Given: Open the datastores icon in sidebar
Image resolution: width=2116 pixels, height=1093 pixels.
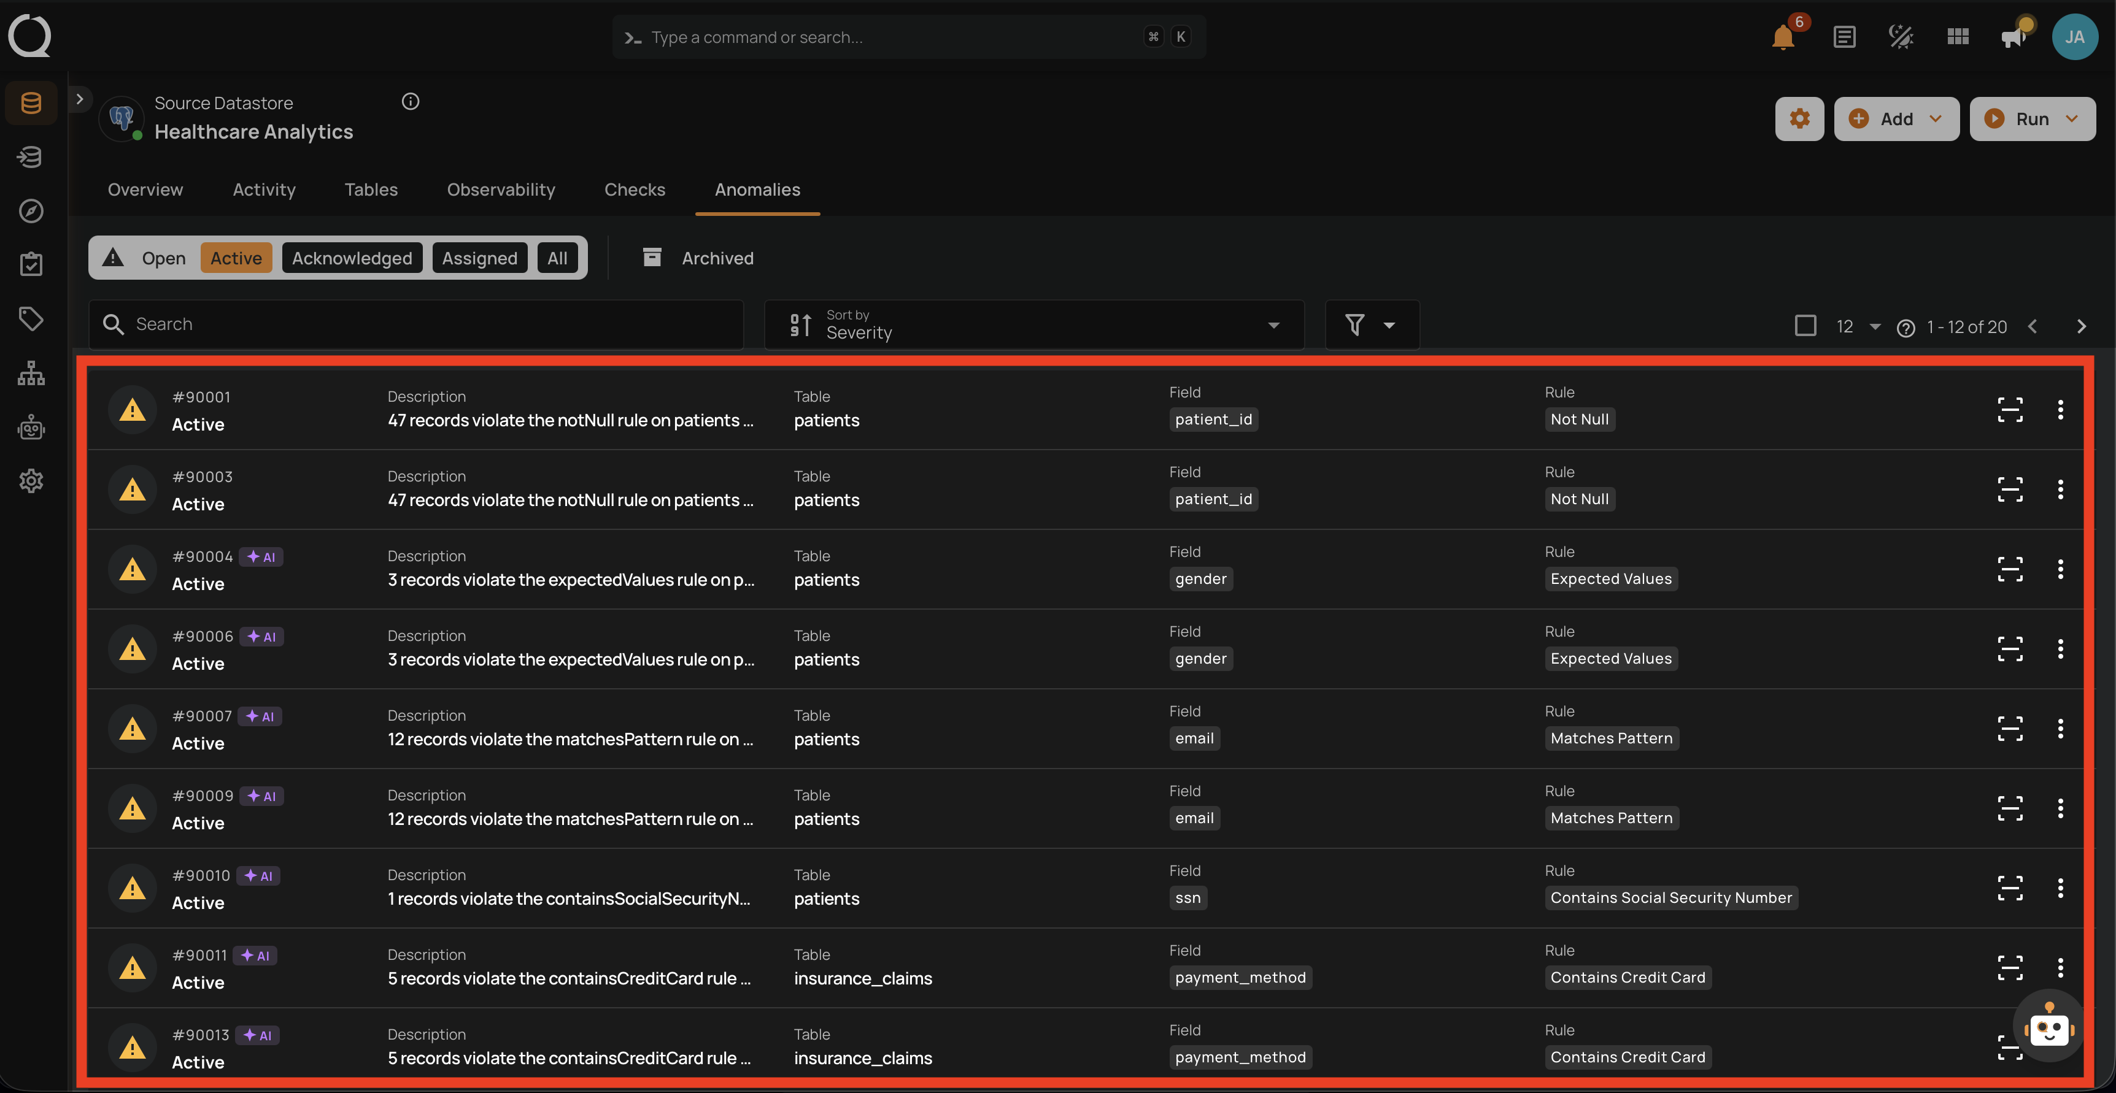Looking at the screenshot, I should (31, 102).
